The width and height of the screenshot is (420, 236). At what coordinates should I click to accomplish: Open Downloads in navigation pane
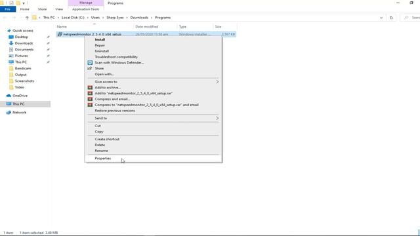(24, 43)
